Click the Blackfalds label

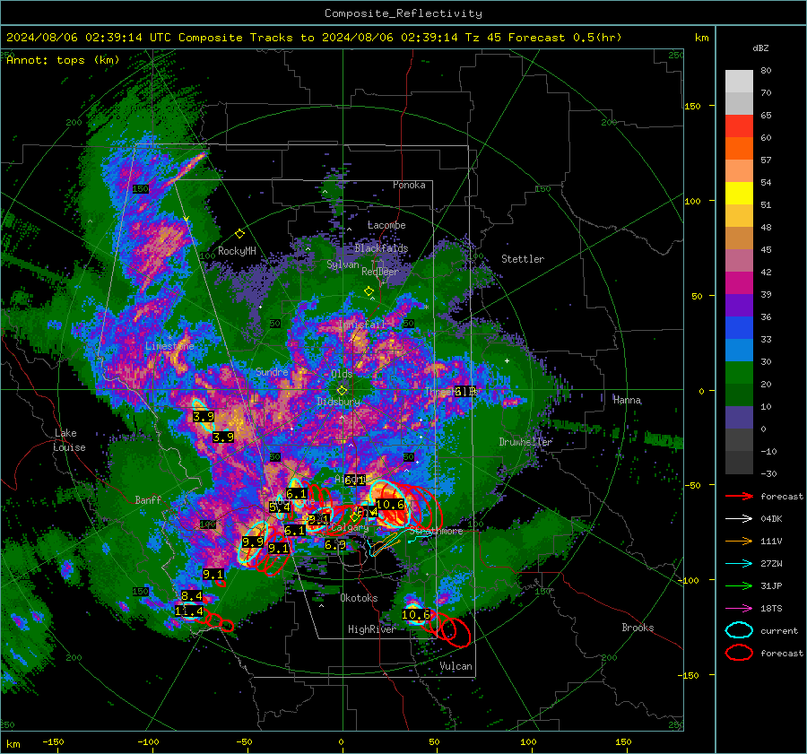pos(381,248)
